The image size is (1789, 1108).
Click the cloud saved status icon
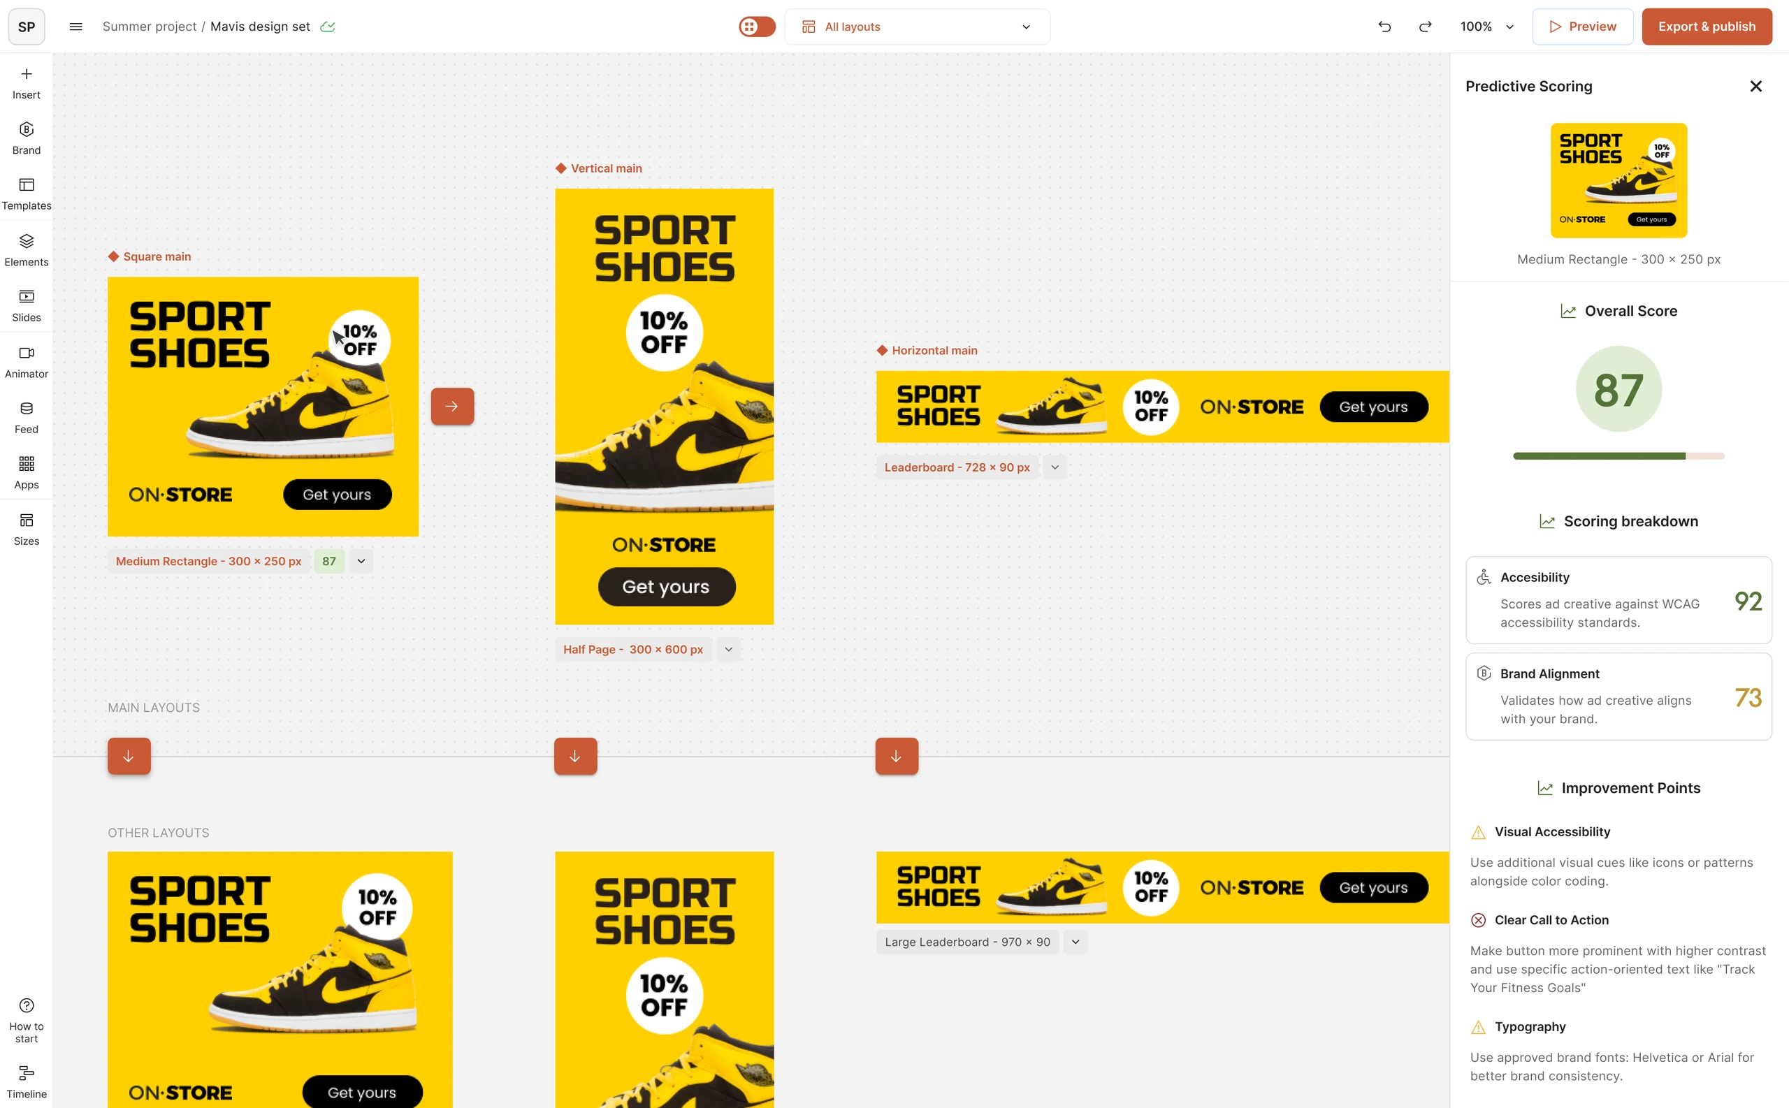tap(328, 27)
